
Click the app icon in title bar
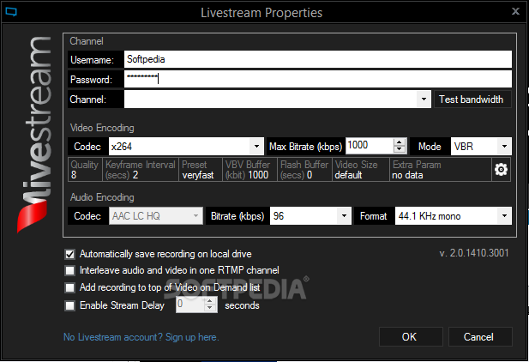[11, 12]
